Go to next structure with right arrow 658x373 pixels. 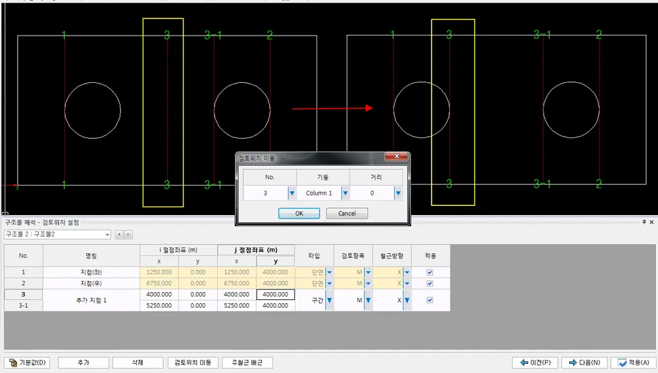[x=128, y=235]
